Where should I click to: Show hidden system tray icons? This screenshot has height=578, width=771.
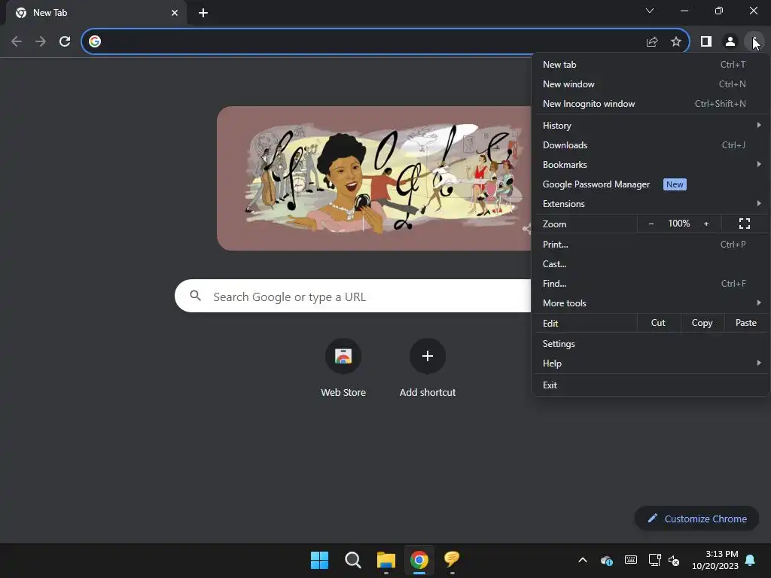point(583,560)
